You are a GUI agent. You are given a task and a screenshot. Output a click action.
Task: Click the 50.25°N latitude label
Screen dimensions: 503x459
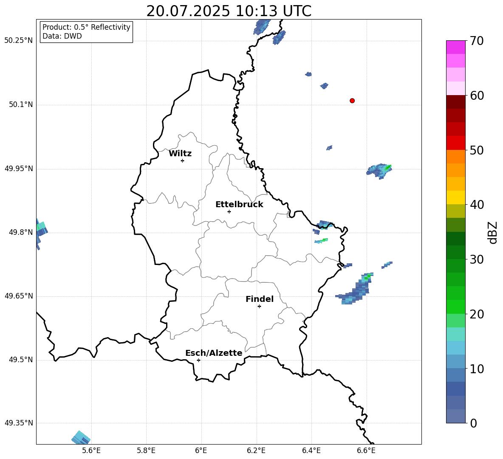coord(18,41)
